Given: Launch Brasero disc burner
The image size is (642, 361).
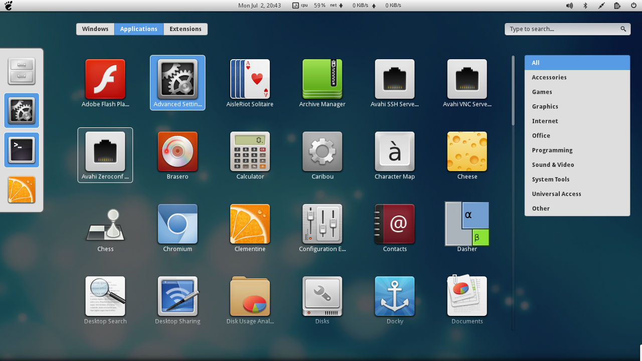Looking at the screenshot, I should pos(178,155).
